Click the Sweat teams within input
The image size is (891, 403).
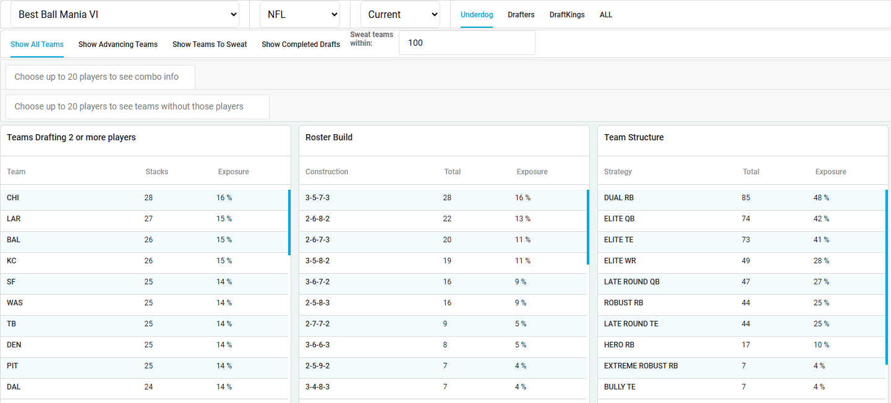pyautogui.click(x=466, y=43)
